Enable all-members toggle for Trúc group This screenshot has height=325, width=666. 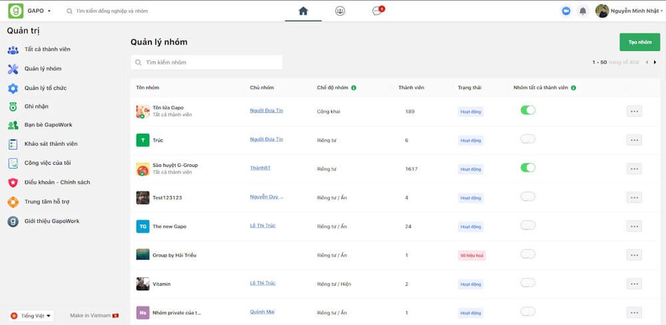pos(527,139)
